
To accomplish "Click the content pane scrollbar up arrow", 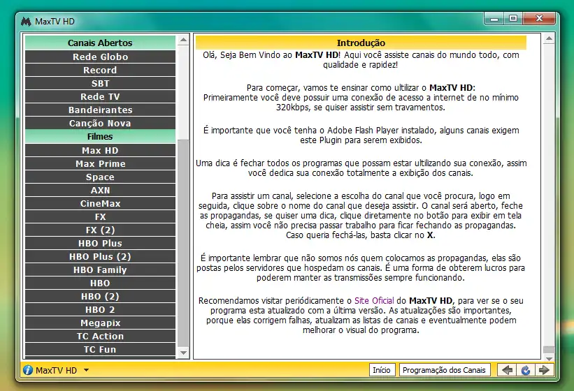I will tap(549, 38).
